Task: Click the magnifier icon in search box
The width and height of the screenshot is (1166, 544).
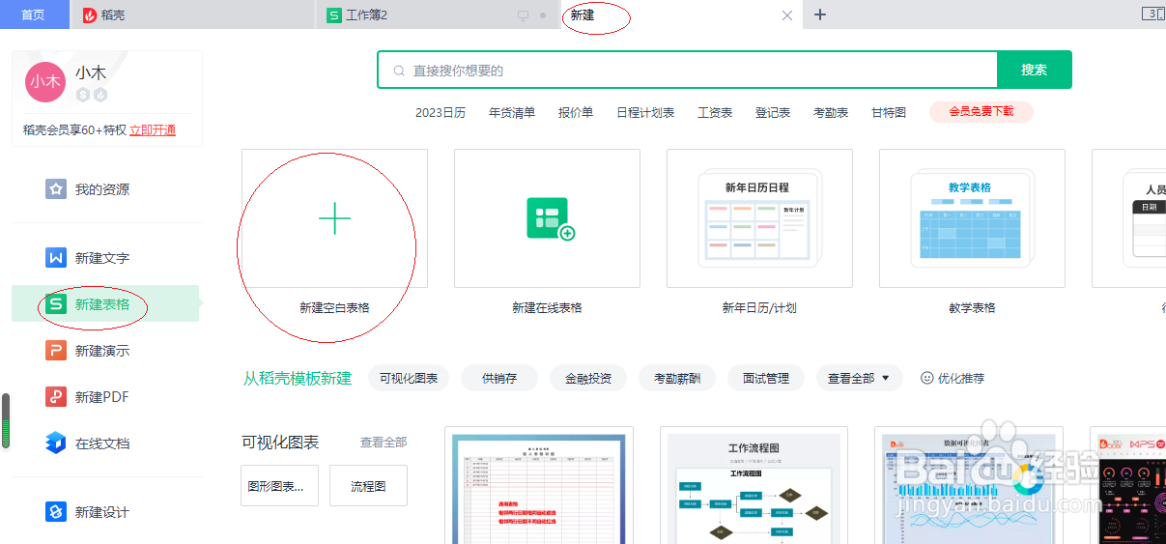Action: 399,71
